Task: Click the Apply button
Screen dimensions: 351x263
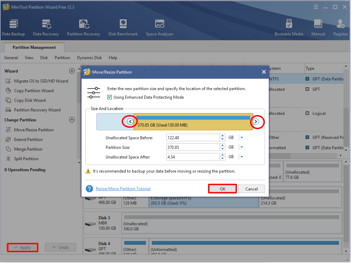Action: pos(22,247)
